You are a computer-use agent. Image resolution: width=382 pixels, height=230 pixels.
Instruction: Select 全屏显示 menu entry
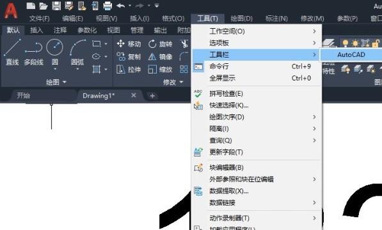pyautogui.click(x=257, y=78)
